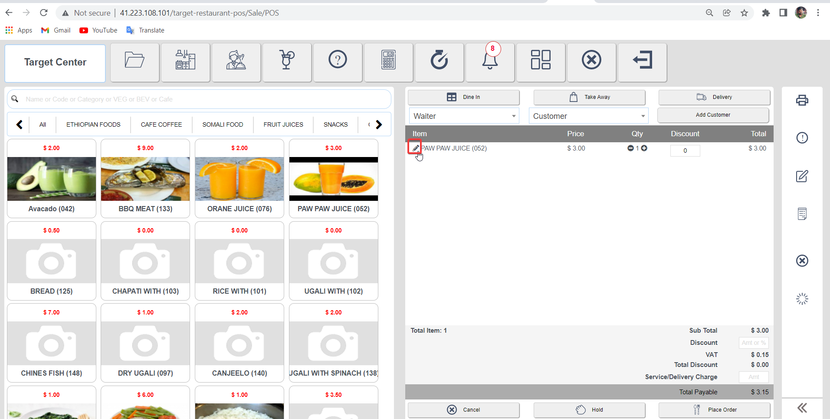Open the kitchen panel toolbar icon
The width and height of the screenshot is (830, 419).
coord(185,62)
